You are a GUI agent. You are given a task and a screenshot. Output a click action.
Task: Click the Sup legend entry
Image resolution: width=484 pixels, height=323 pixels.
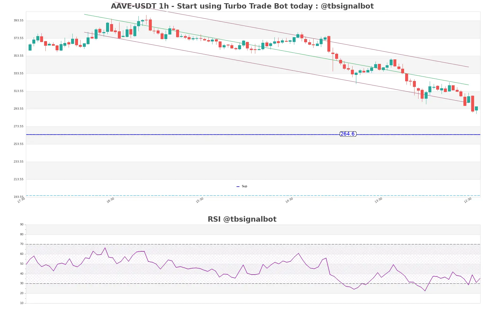pos(242,186)
